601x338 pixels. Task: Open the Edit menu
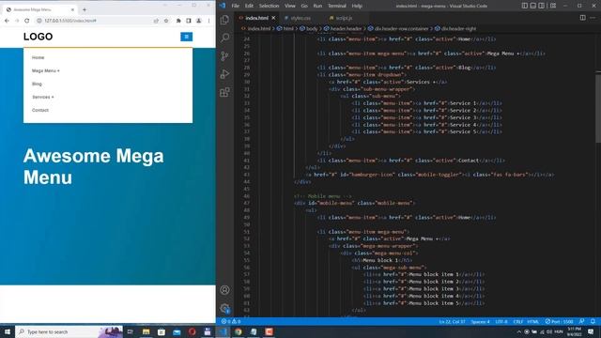click(x=249, y=6)
